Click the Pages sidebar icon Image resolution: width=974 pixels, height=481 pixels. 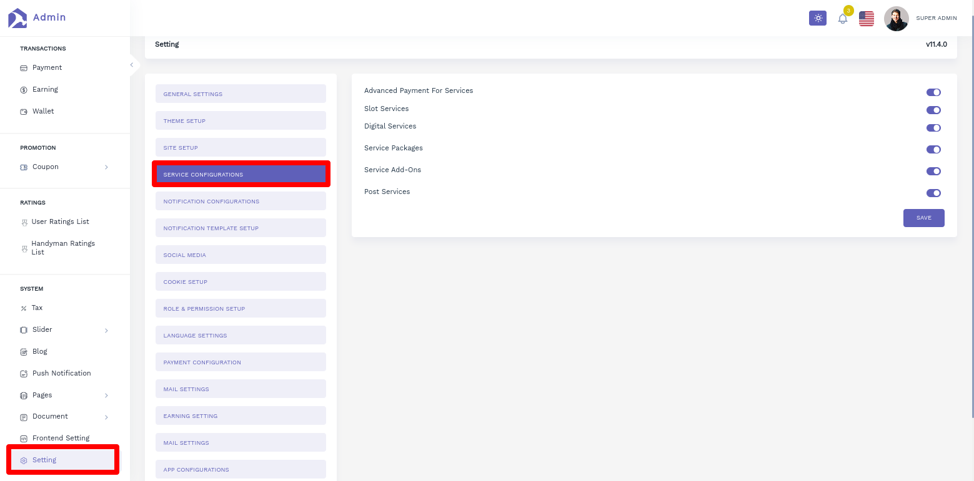pyautogui.click(x=24, y=396)
